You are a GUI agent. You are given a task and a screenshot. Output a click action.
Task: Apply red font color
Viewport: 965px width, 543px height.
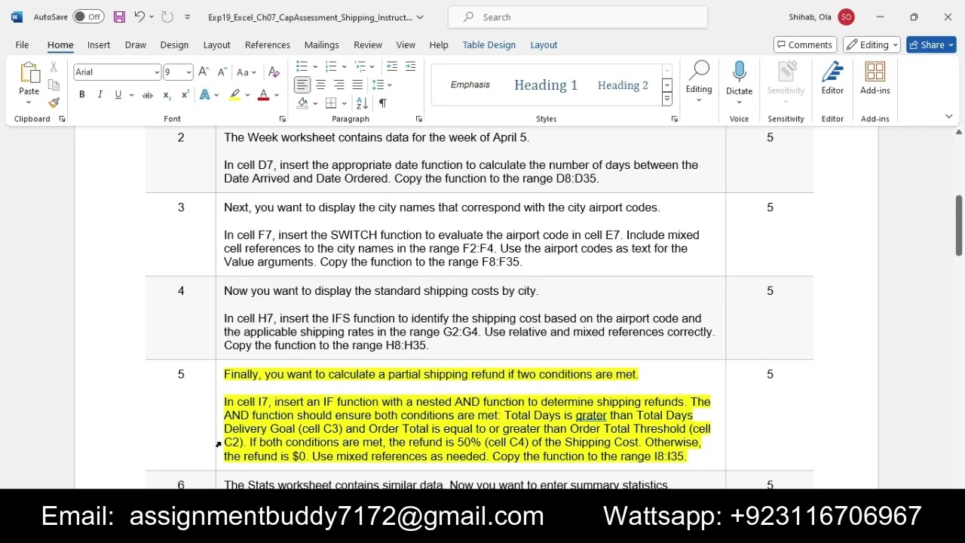(263, 95)
